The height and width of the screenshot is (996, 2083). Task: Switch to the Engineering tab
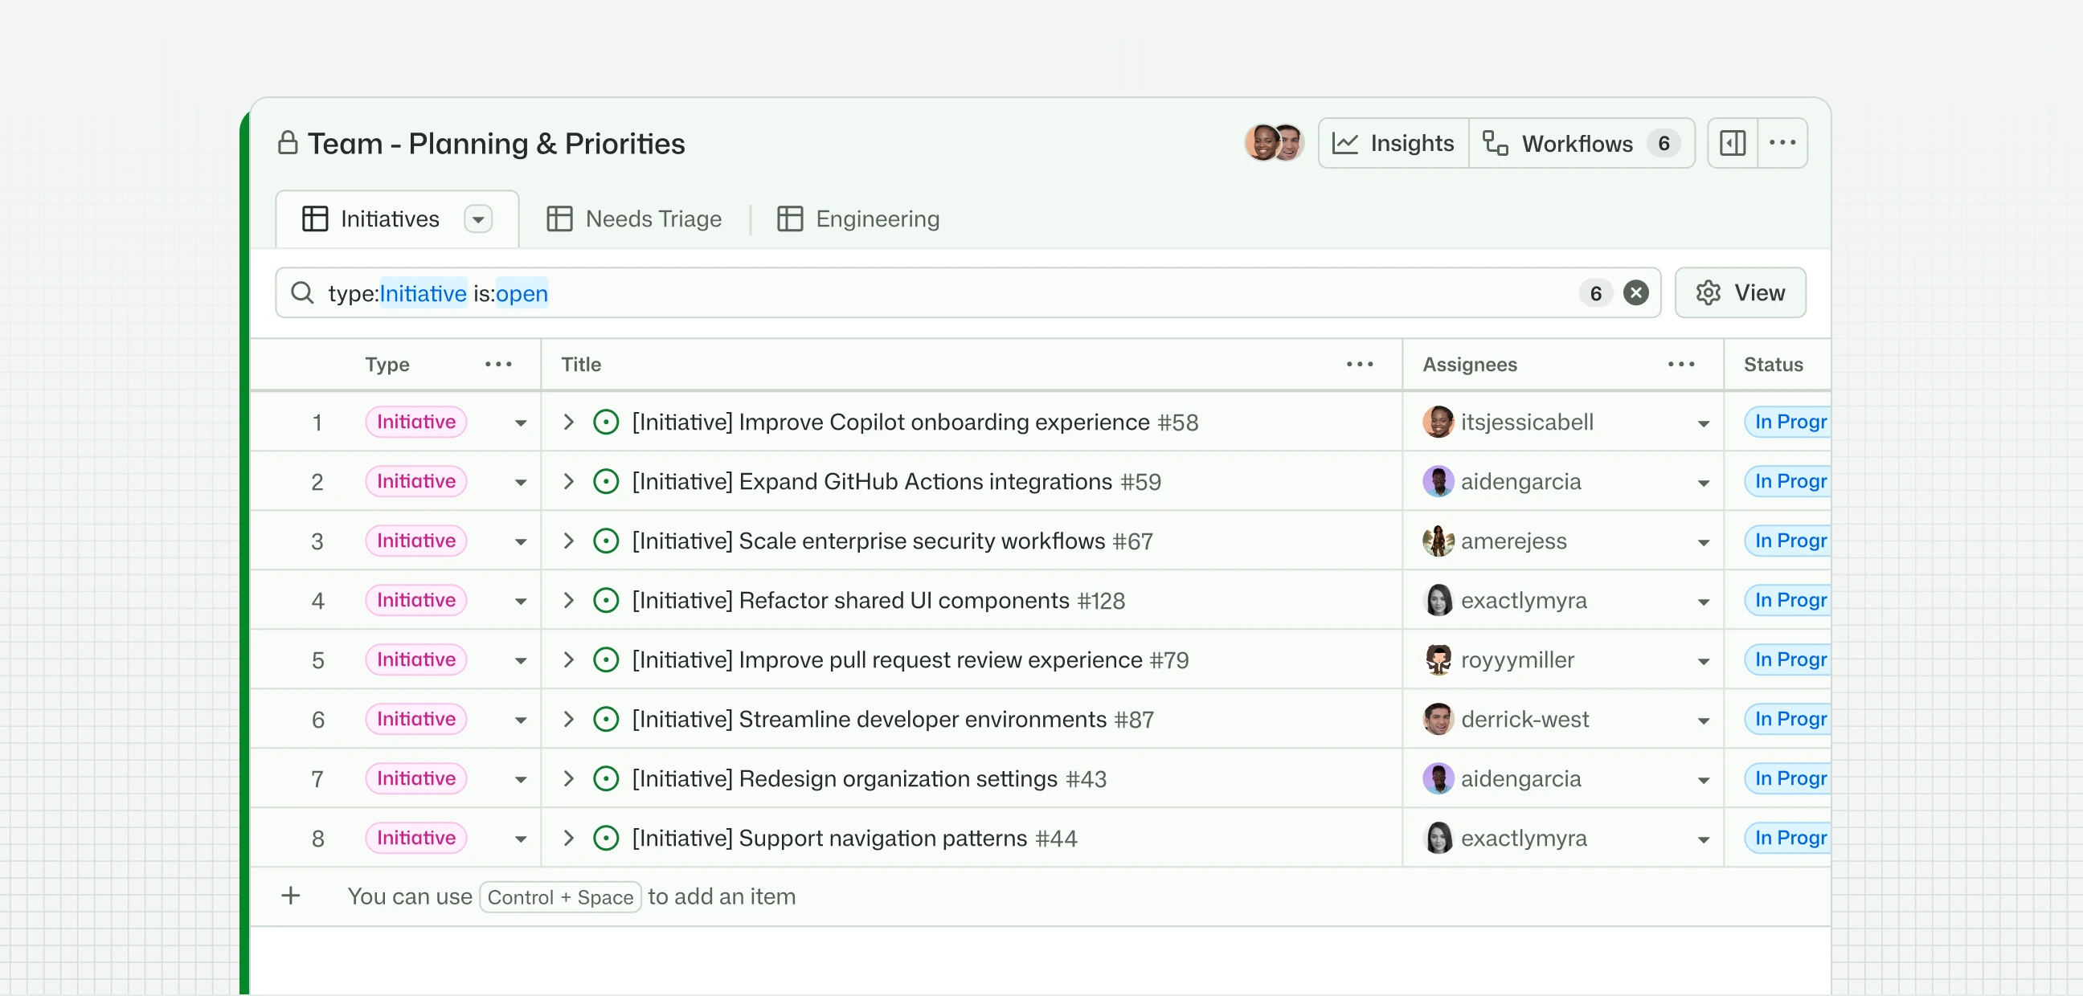858,219
